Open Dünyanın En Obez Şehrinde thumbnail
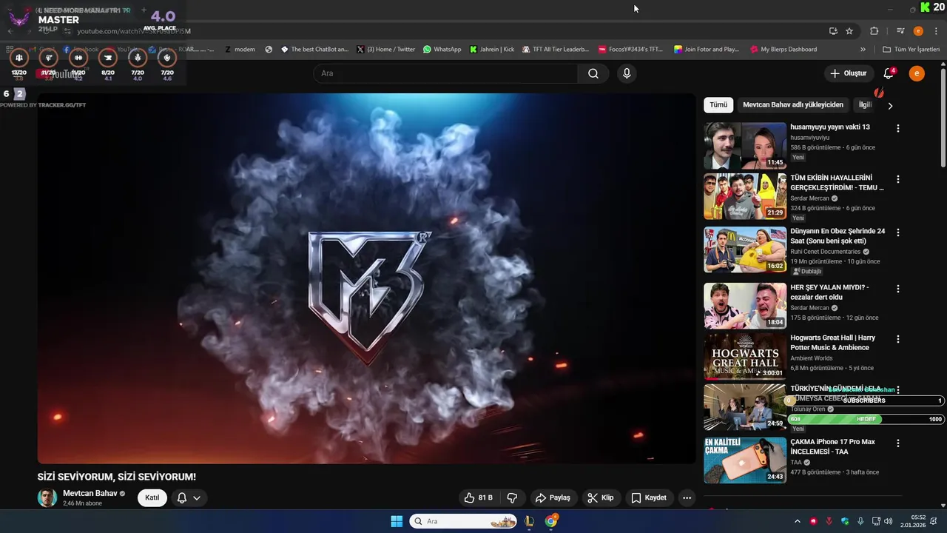This screenshot has height=533, width=947. 745,250
